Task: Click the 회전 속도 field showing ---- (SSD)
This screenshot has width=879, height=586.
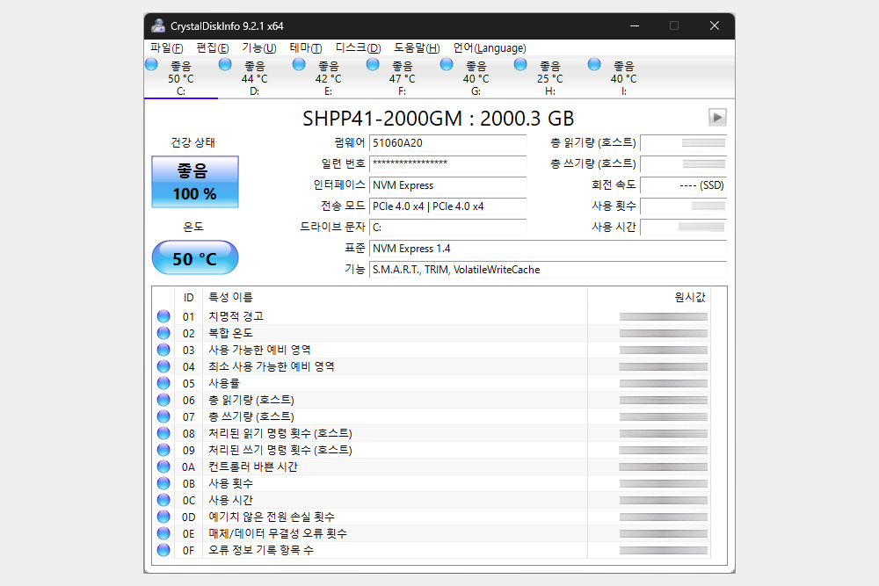Action: coord(683,184)
